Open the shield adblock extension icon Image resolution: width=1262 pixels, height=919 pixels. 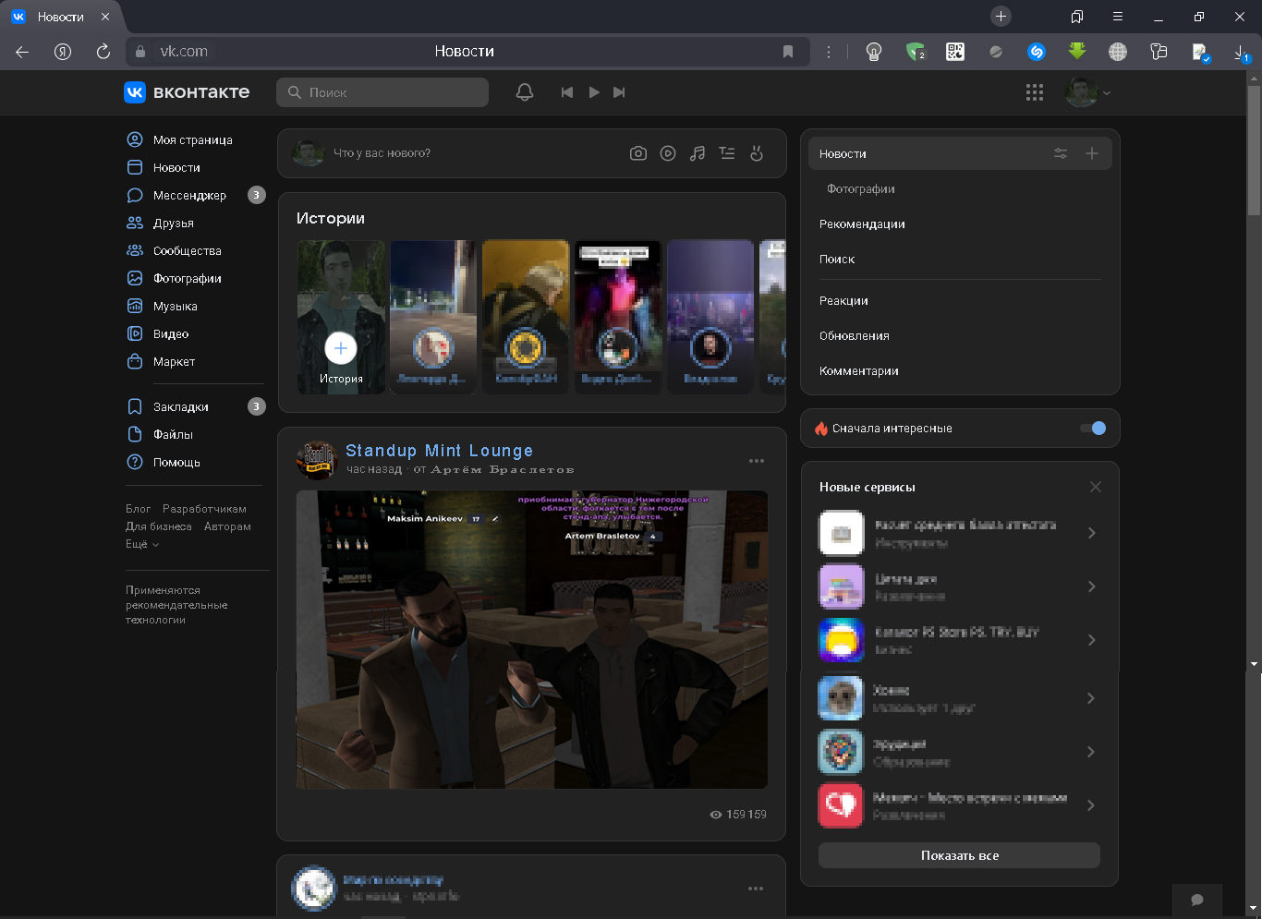915,52
